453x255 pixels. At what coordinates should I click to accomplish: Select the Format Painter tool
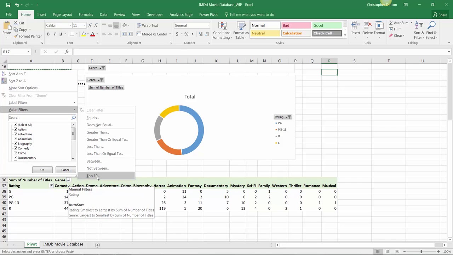28,36
